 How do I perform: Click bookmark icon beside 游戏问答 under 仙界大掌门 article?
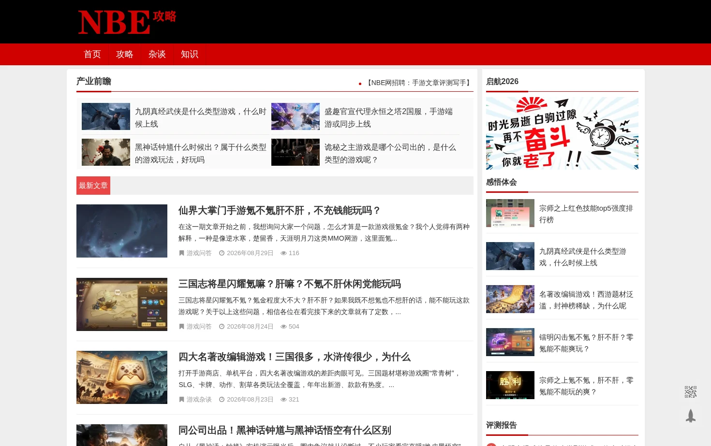click(x=182, y=253)
